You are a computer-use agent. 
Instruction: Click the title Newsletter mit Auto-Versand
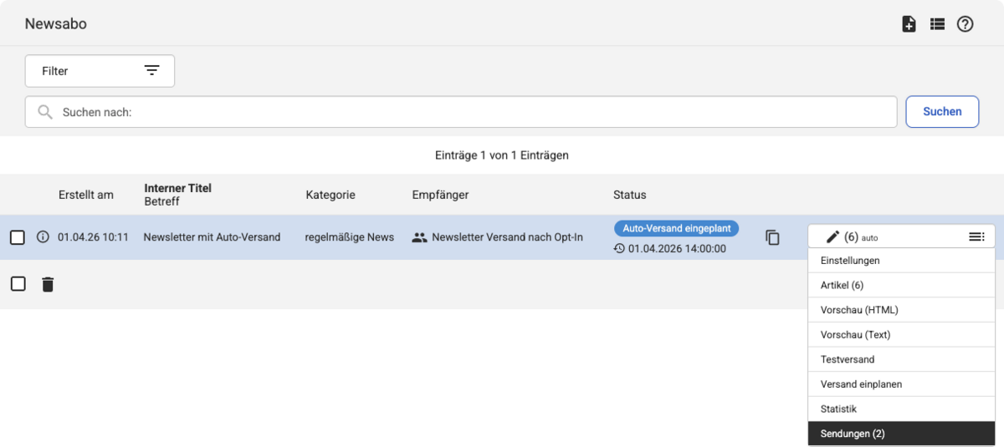212,237
